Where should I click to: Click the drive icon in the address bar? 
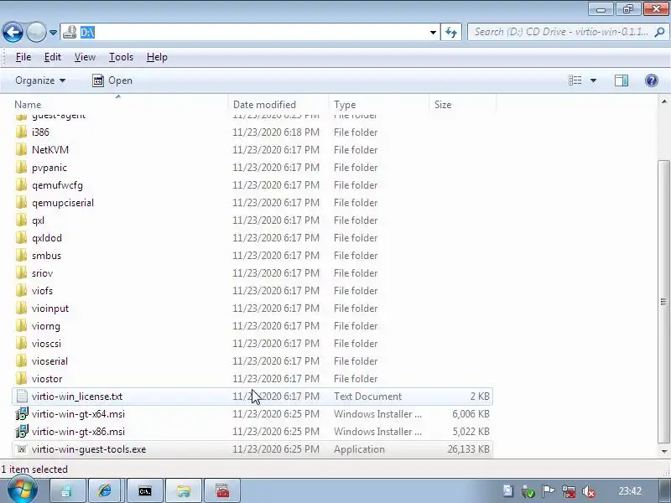70,32
